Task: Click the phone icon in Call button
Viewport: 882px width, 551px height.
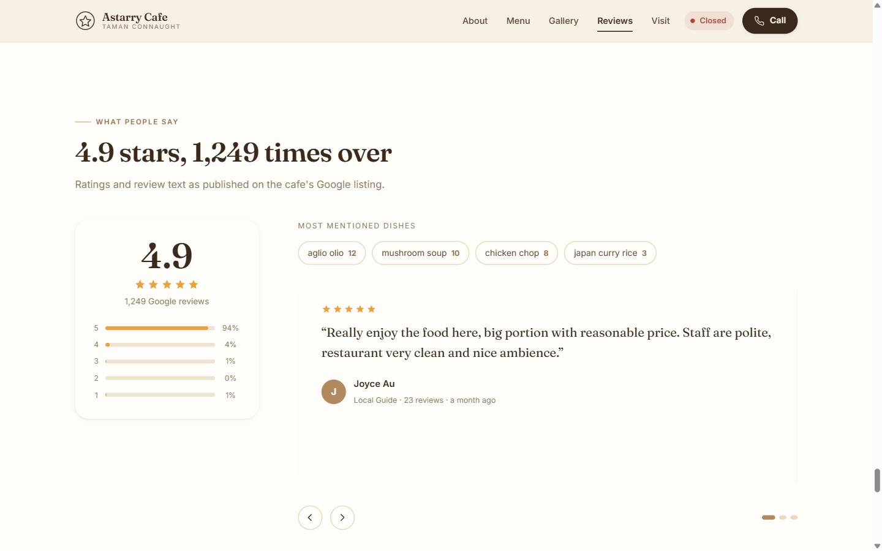Action: coord(759,21)
